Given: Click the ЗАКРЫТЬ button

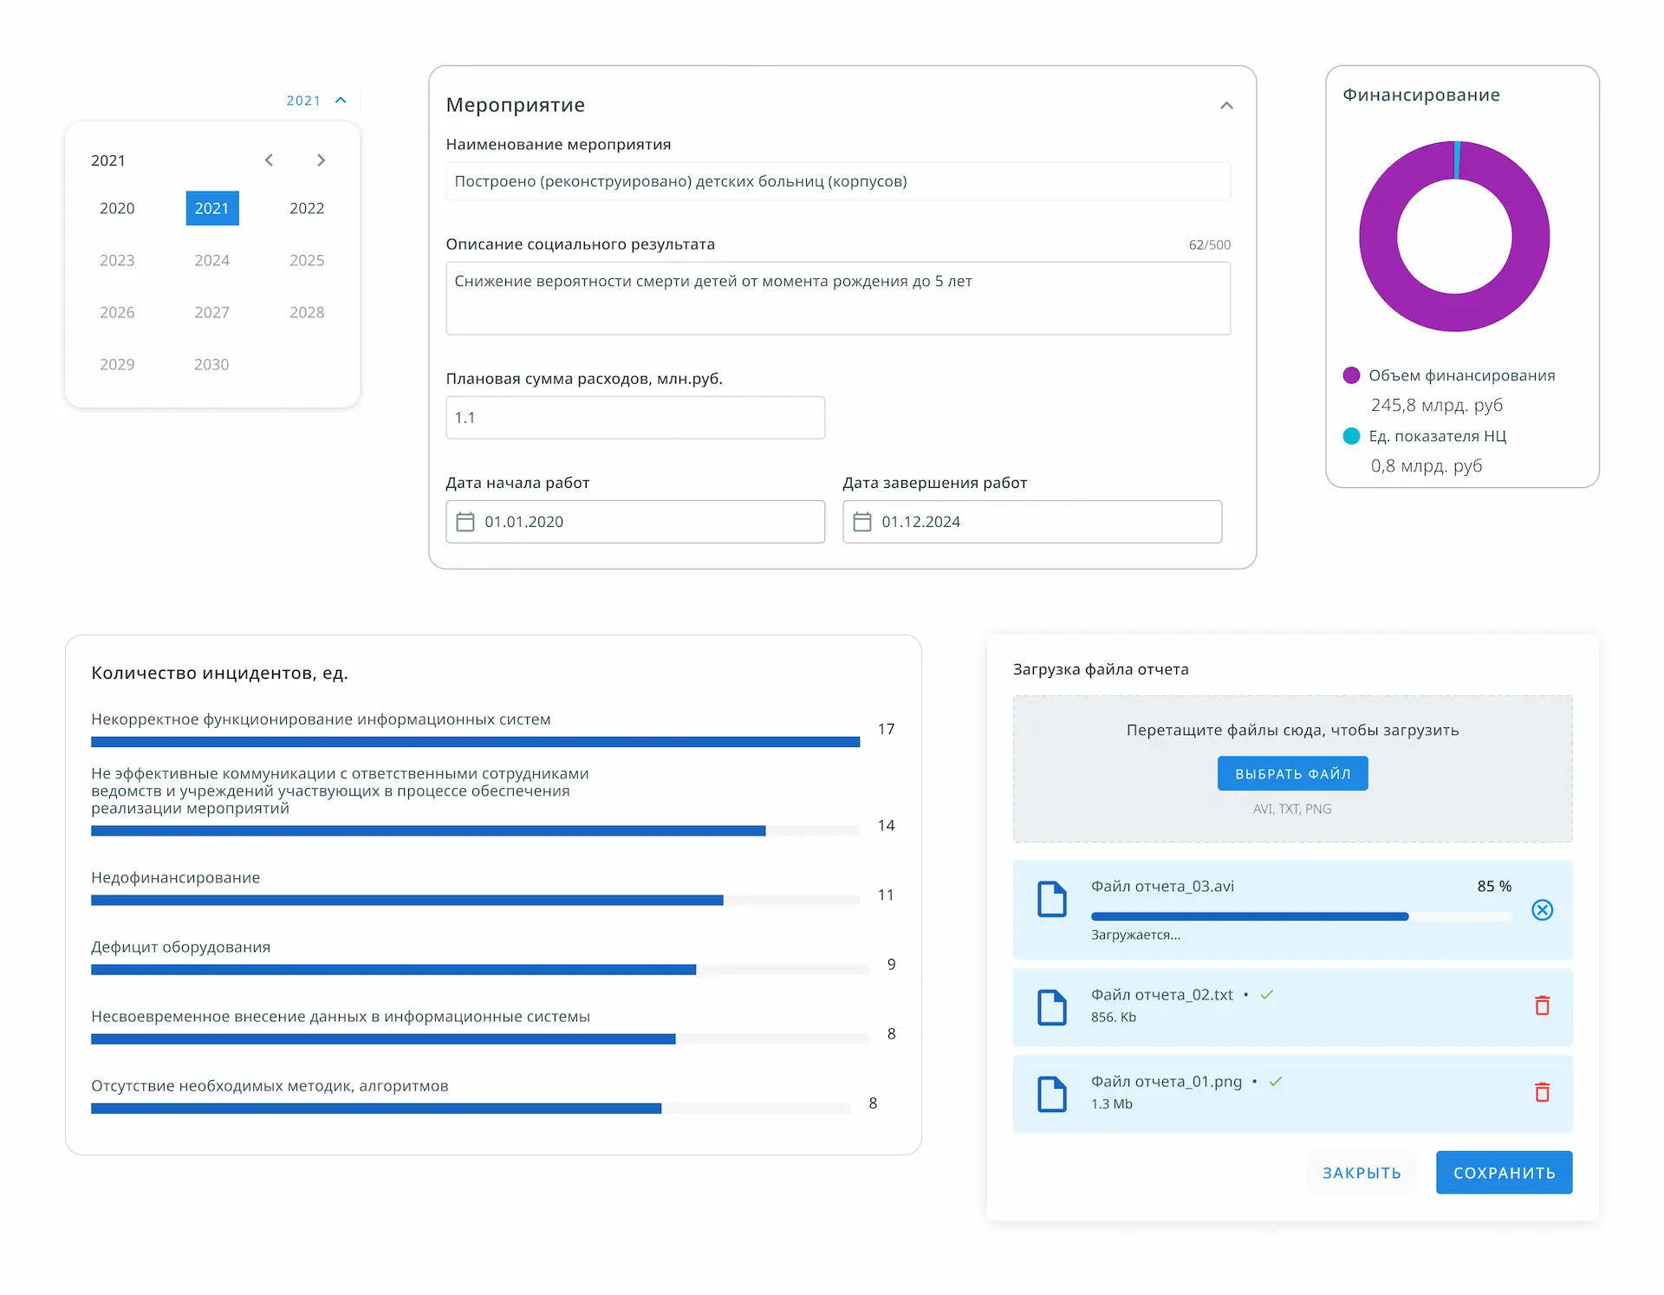Looking at the screenshot, I should [1362, 1172].
